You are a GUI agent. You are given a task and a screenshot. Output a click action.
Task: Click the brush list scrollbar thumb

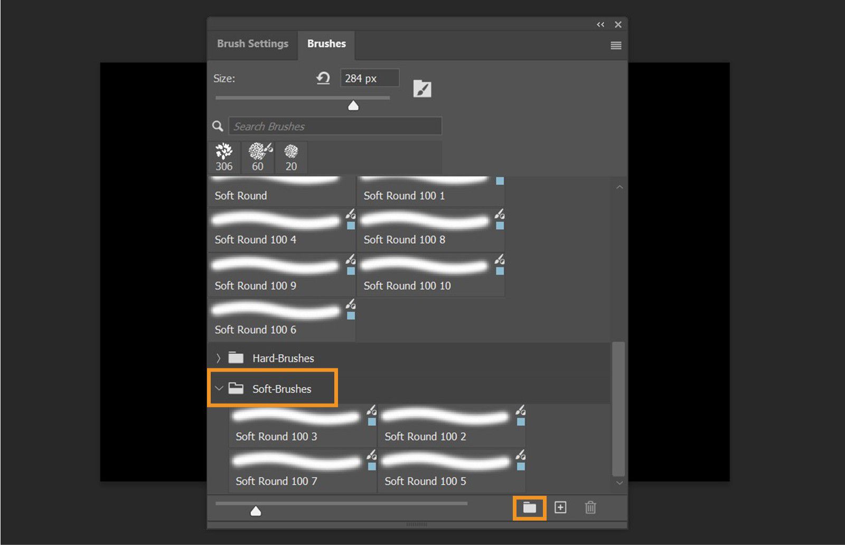coord(618,409)
